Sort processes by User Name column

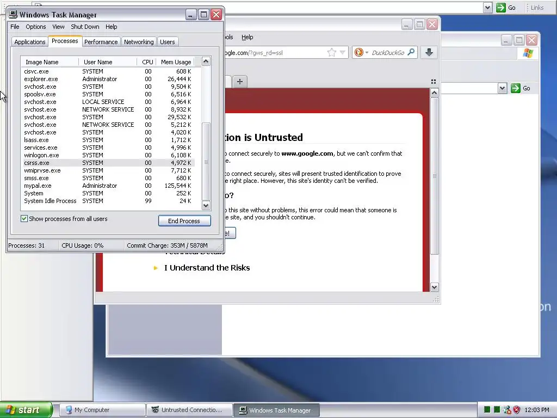pyautogui.click(x=108, y=62)
